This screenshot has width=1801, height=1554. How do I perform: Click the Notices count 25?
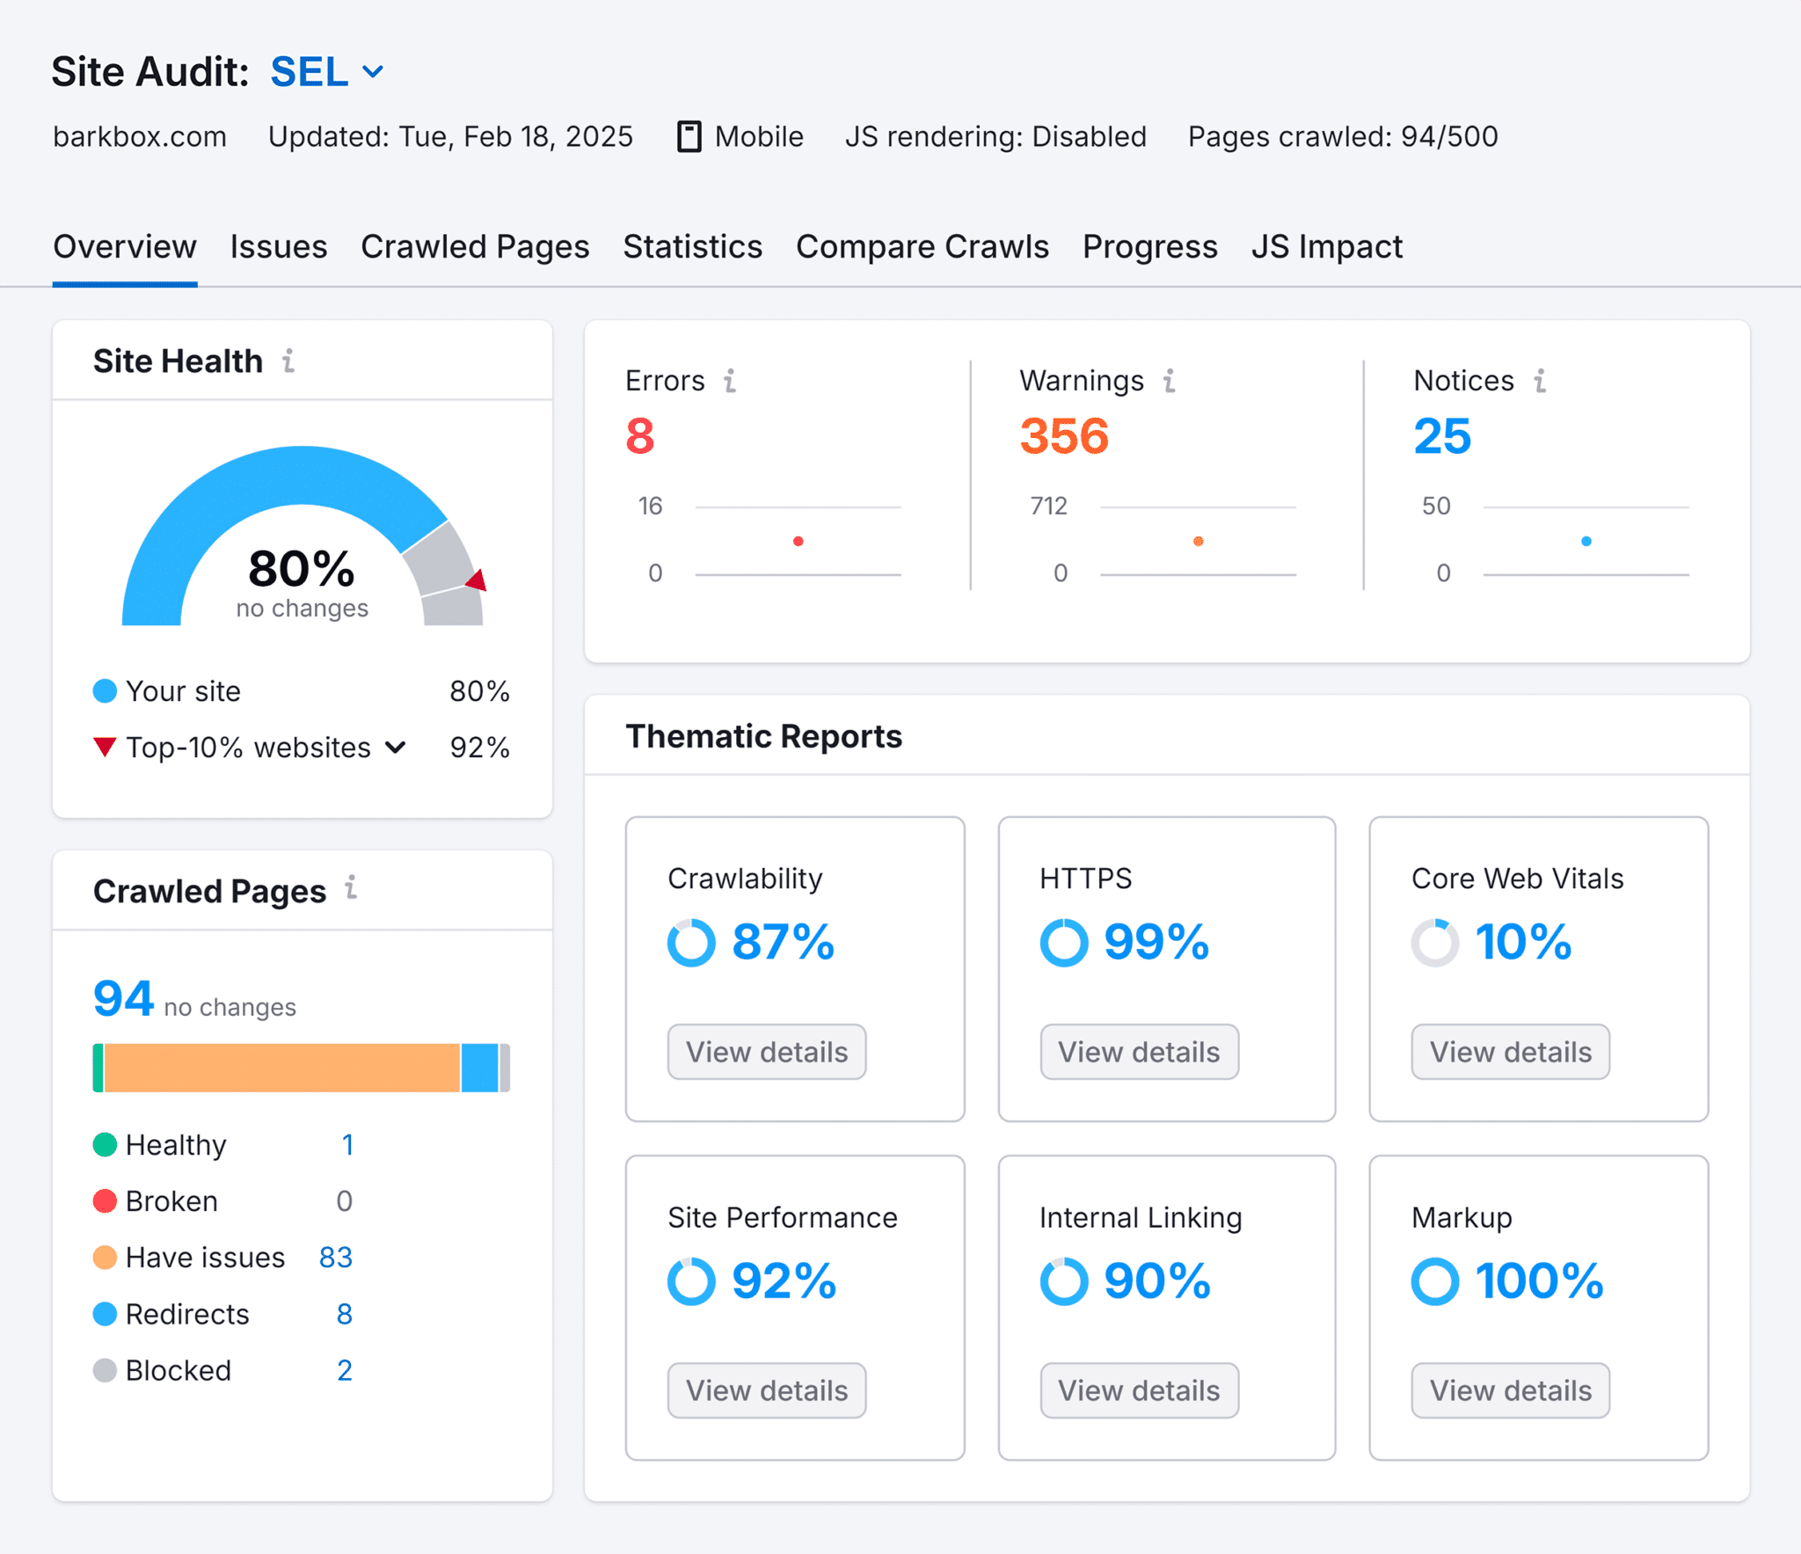(1442, 436)
